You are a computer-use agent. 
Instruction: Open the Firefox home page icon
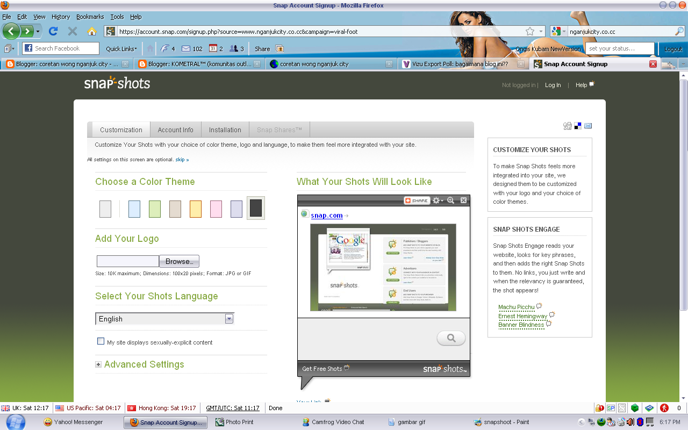click(92, 31)
